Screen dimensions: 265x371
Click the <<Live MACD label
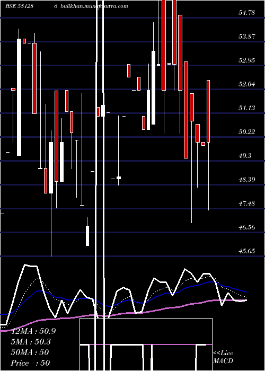pyautogui.click(x=223, y=357)
